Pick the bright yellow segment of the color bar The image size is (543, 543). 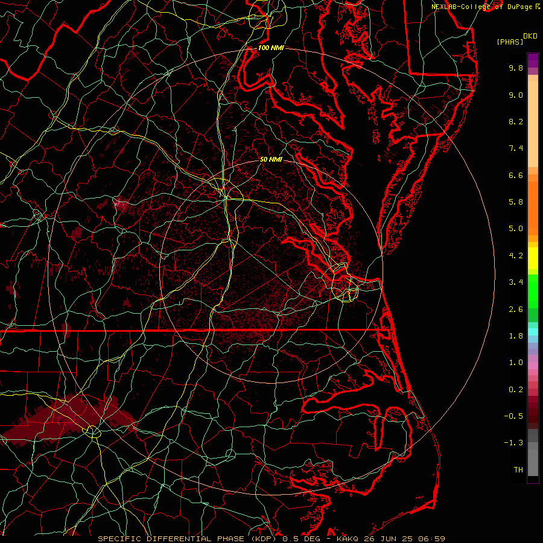coord(533,258)
